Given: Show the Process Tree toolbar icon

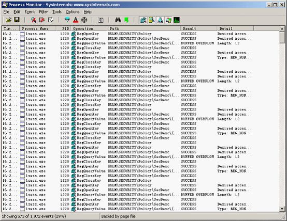Looking at the screenshot, I should coord(101,20).
